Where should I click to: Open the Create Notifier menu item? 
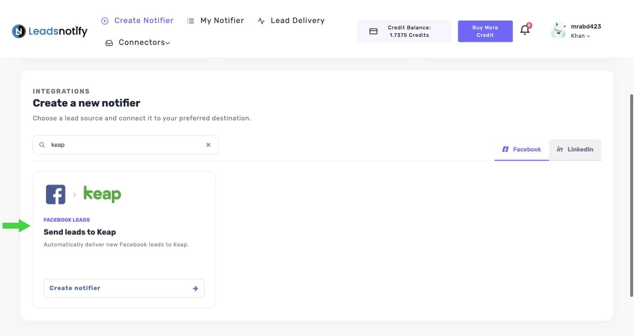(x=138, y=21)
